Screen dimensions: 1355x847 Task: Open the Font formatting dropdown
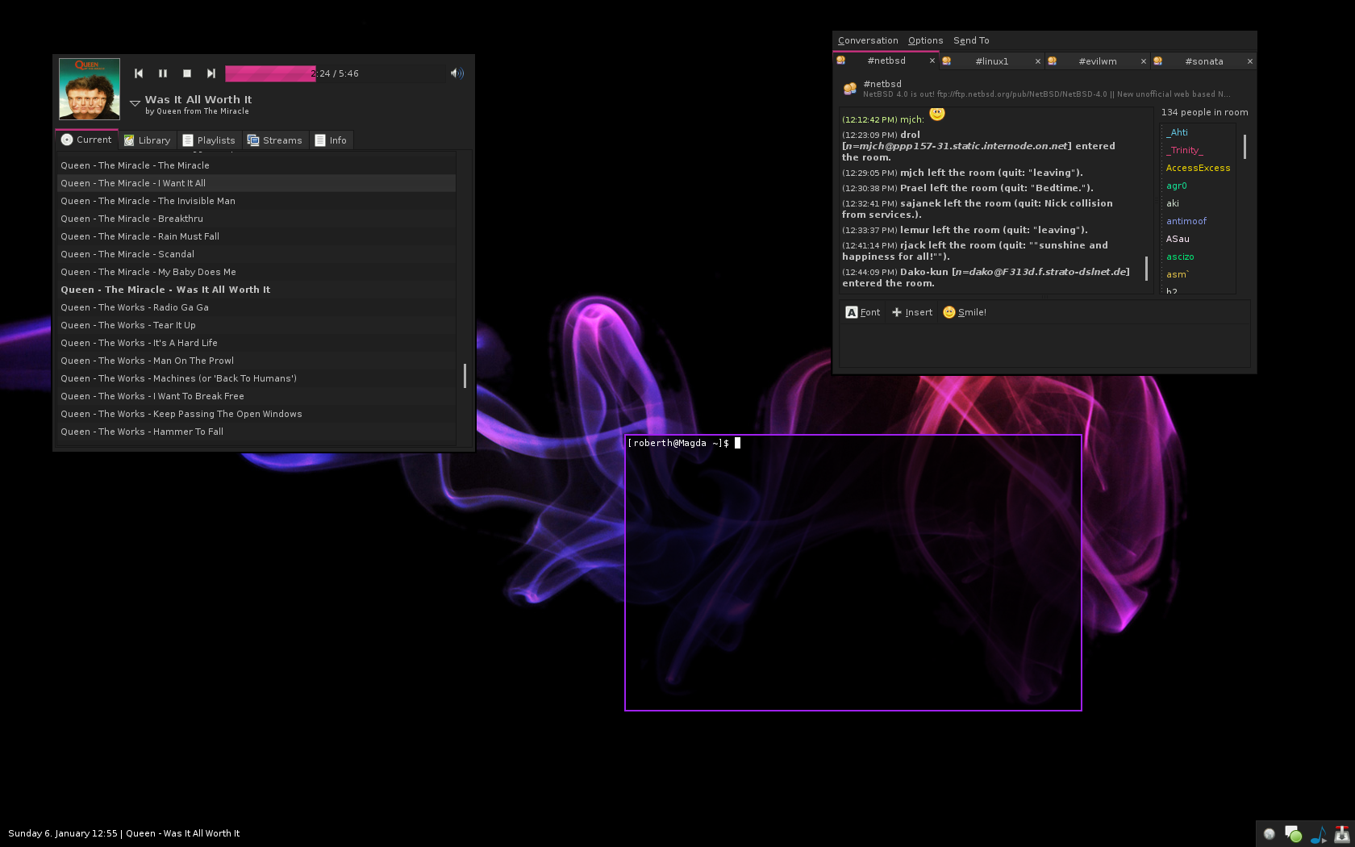click(x=863, y=312)
